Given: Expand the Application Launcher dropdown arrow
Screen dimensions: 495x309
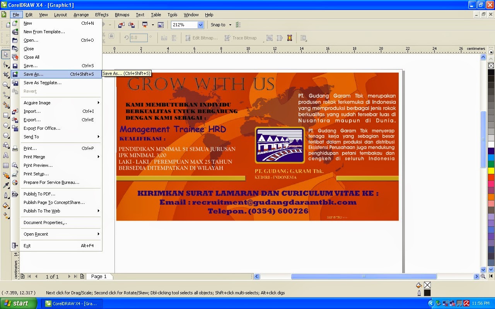Looking at the screenshot, I should tap(153, 25).
